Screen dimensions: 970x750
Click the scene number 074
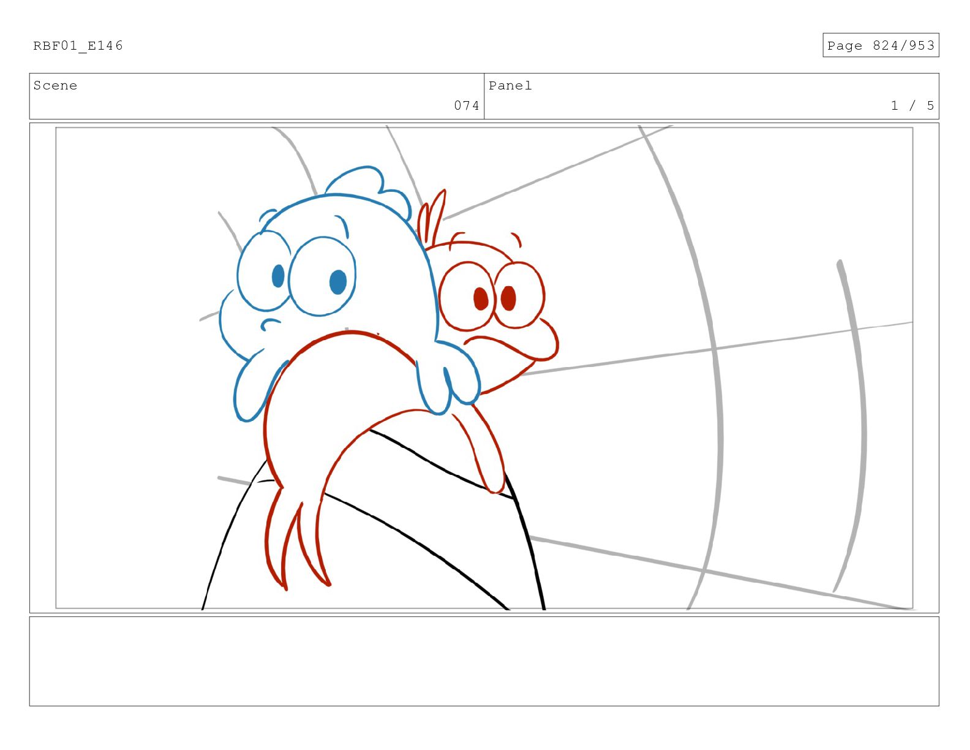[x=467, y=105]
